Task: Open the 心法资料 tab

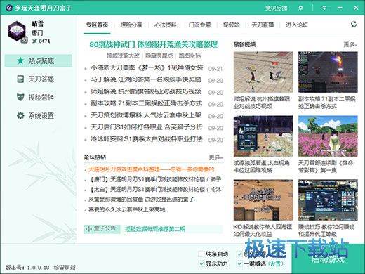Action: click(x=166, y=25)
